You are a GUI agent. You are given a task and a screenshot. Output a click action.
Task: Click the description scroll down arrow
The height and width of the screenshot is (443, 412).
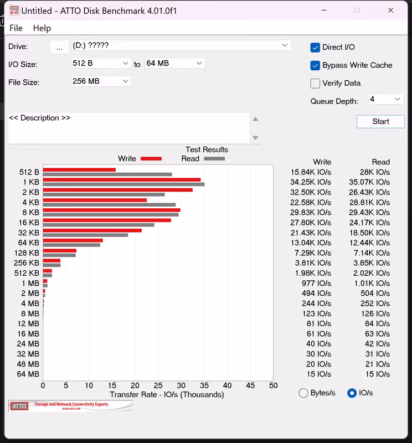click(255, 138)
